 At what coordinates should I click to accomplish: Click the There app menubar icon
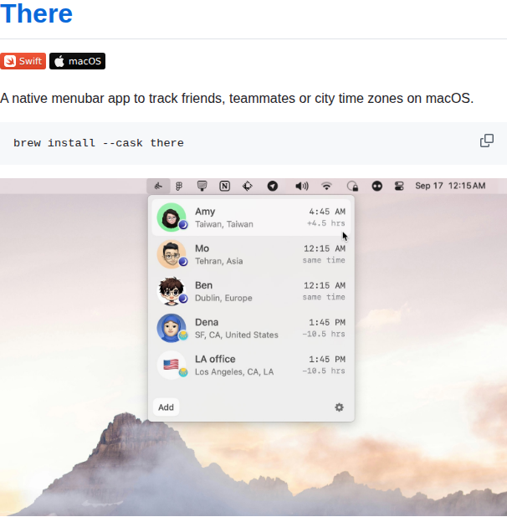point(159,186)
